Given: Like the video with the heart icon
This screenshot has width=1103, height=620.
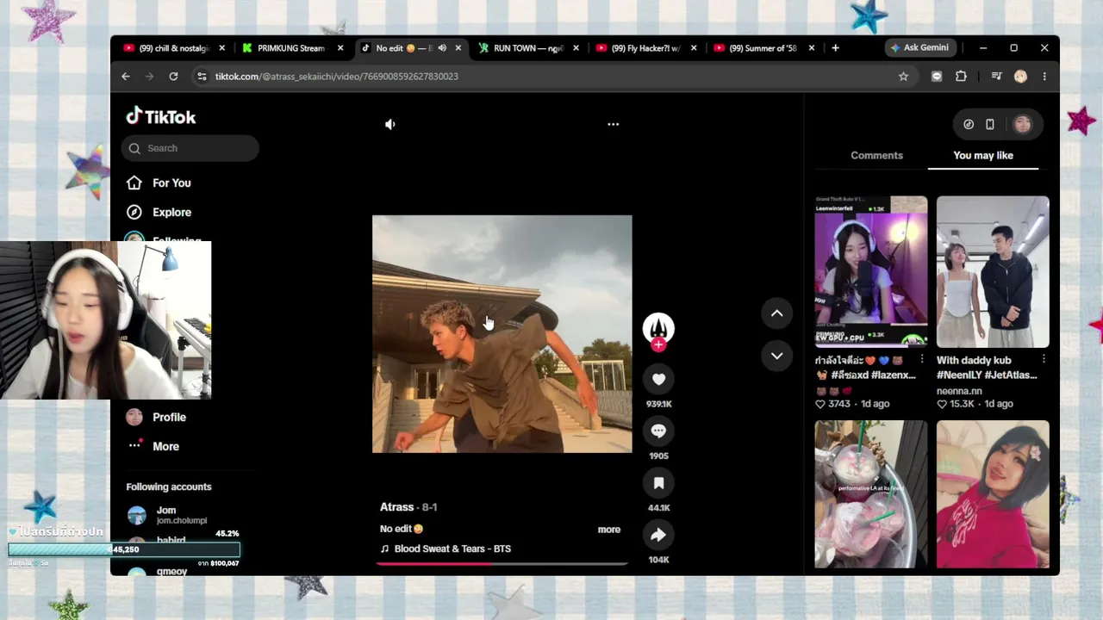Looking at the screenshot, I should (658, 379).
